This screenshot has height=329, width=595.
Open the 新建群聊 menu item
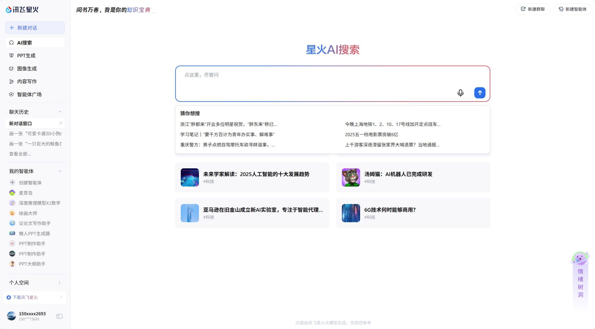coord(533,9)
